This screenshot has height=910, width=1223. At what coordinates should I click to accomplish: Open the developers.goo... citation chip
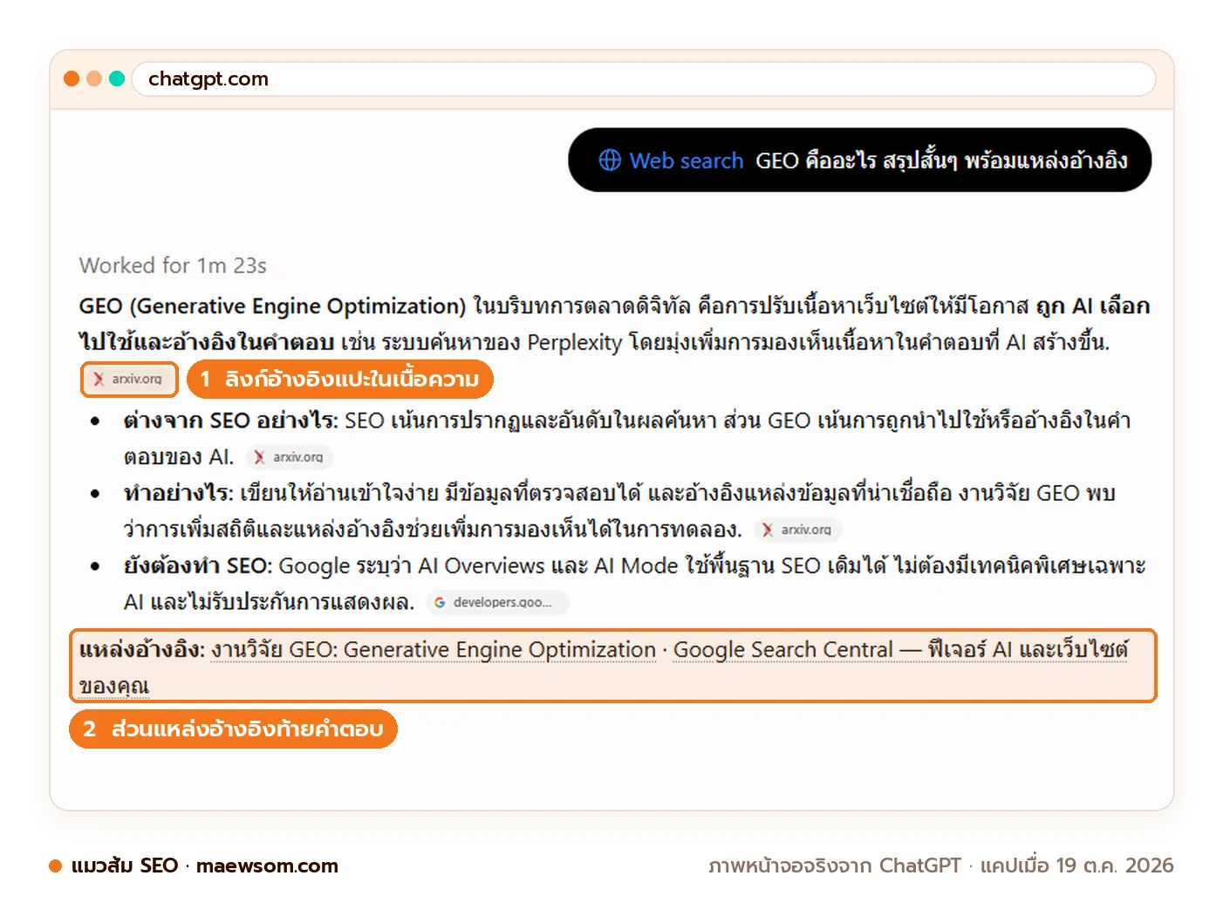[497, 602]
